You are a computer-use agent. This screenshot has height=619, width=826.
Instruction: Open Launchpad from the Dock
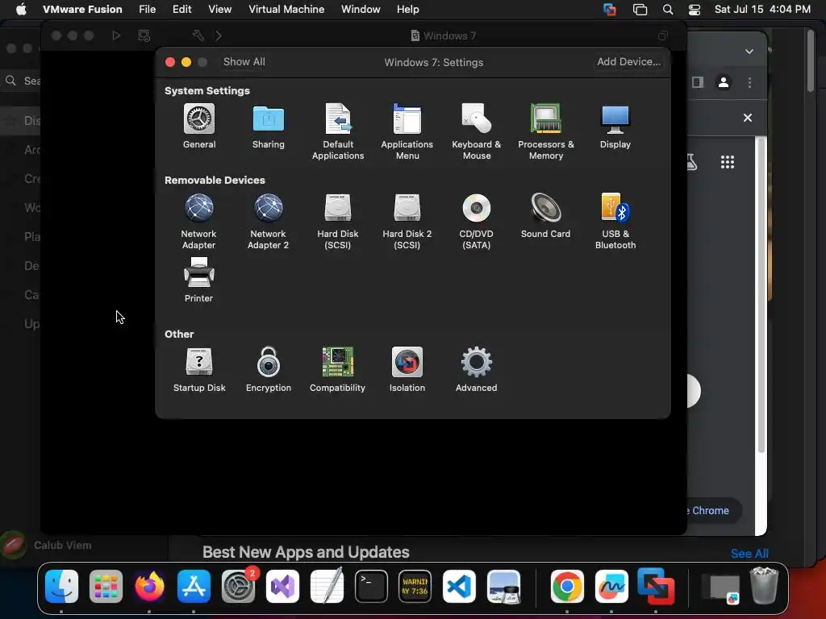coord(106,586)
